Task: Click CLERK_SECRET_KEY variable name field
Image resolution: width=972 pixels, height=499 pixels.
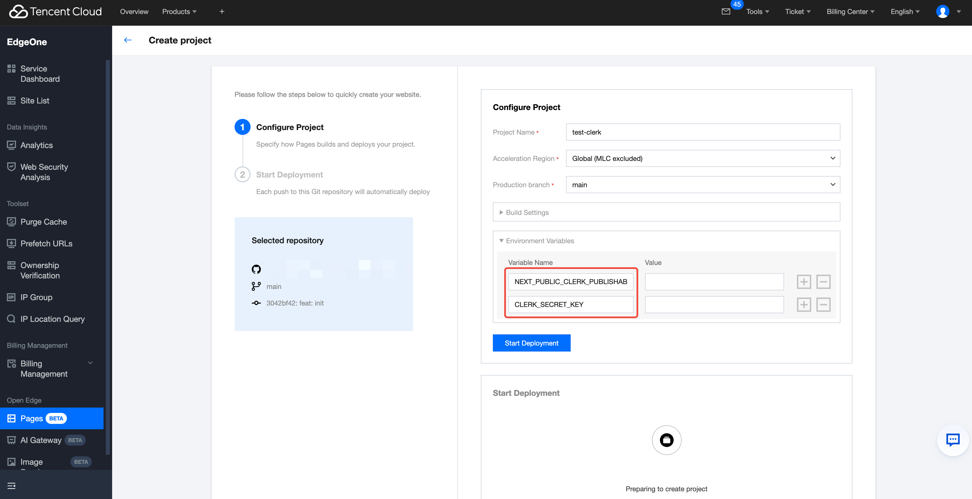Action: click(570, 305)
